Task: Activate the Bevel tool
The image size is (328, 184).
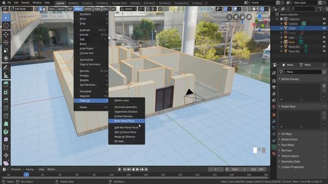Action: (x=6, y=100)
